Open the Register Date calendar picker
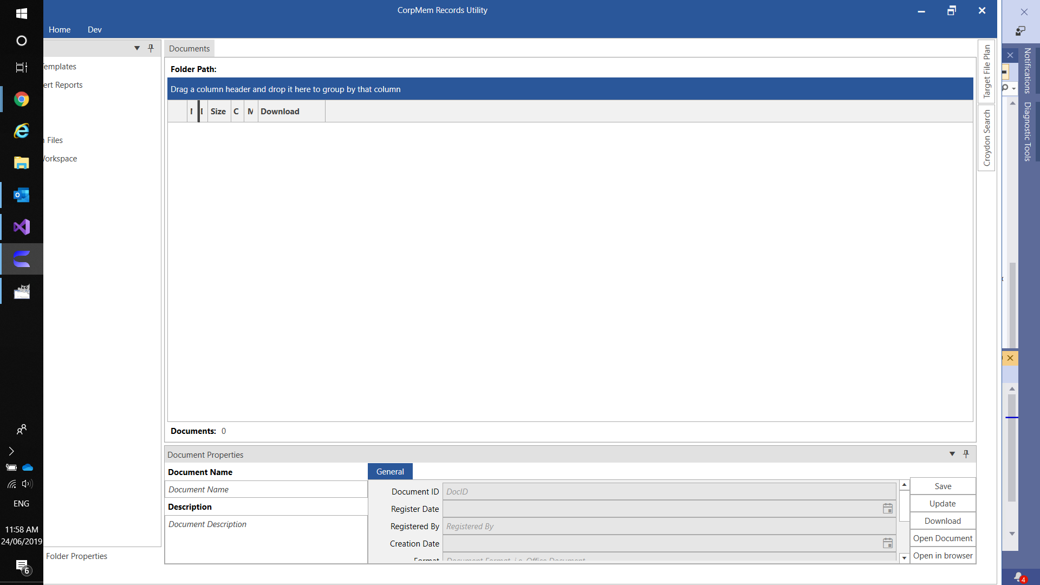Viewport: 1040px width, 585px height. [887, 509]
